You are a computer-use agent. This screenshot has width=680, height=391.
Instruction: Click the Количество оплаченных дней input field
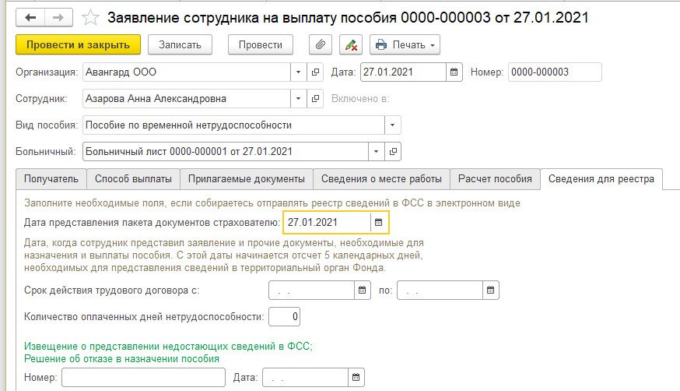coord(284,317)
